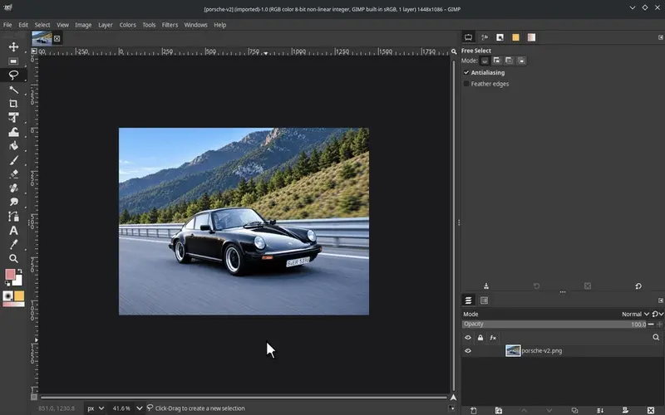Set selection mode to Subtract
The image size is (665, 415).
coord(509,61)
